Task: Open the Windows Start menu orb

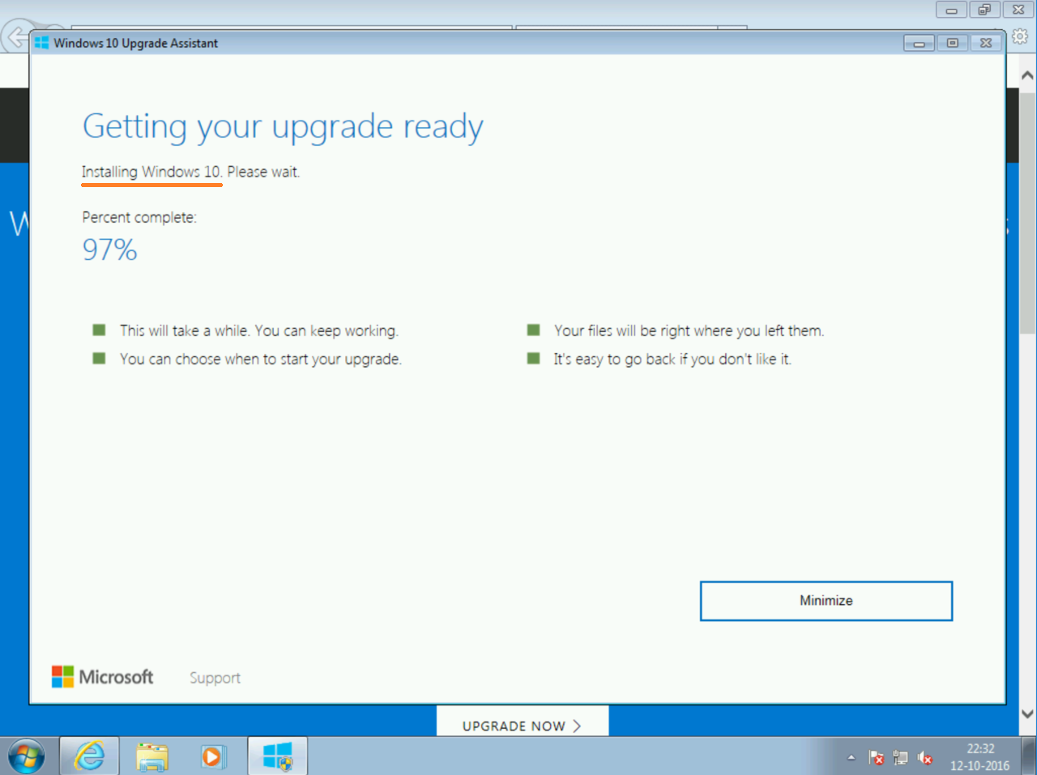Action: 27,757
